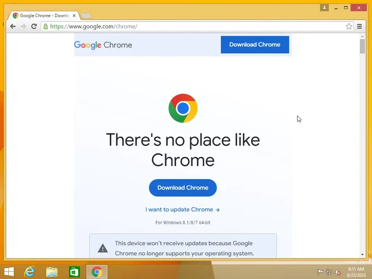372x279 pixels.
Task: Click the user profile icon in title bar
Action: point(324,8)
